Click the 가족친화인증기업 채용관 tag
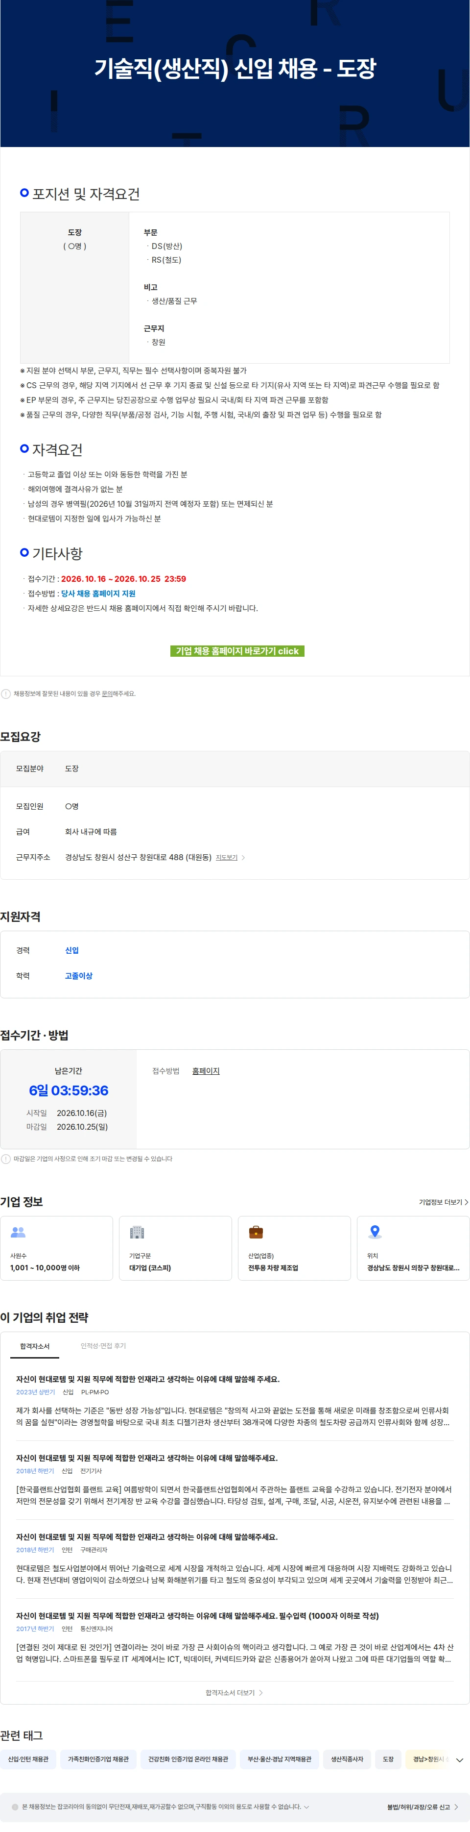This screenshot has height=1832, width=470. pos(98,1759)
